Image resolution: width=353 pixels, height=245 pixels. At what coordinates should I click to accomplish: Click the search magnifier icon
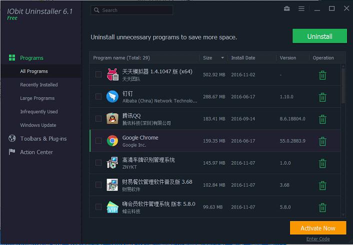[x=96, y=10]
